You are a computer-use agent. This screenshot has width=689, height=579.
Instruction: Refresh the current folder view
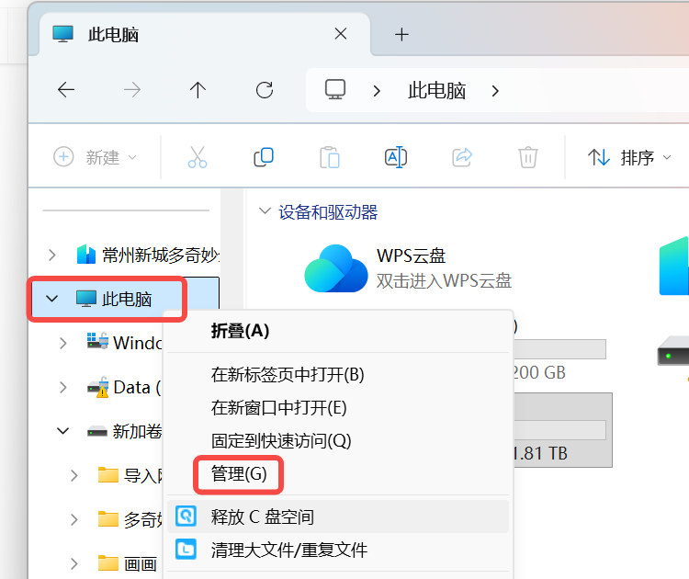click(x=265, y=89)
